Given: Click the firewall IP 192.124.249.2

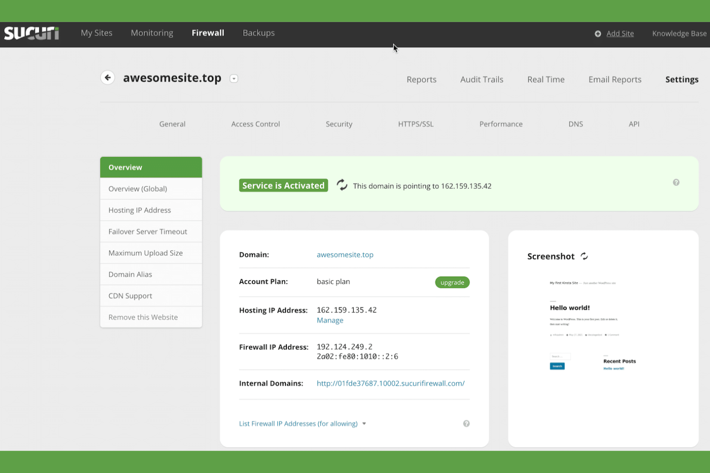Looking at the screenshot, I should [x=344, y=346].
